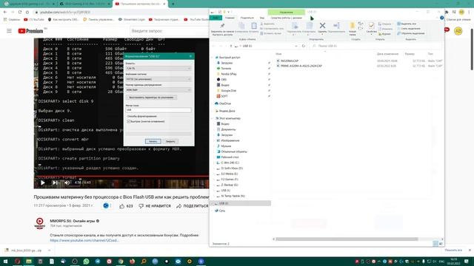The height and width of the screenshot is (266, 474).
Task: Skip to next YouTube video
Action: (x=55, y=183)
